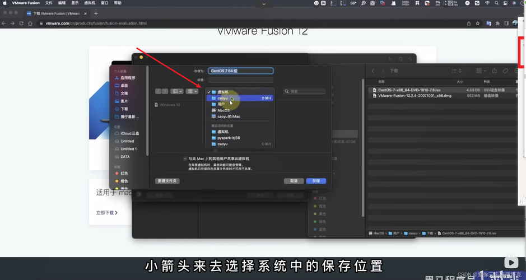The image size is (526, 280).
Task: Open the item grouping dropdown
Action: pyautogui.click(x=192, y=91)
